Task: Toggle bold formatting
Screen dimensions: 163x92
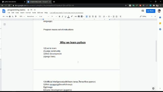Action: click(59, 16)
